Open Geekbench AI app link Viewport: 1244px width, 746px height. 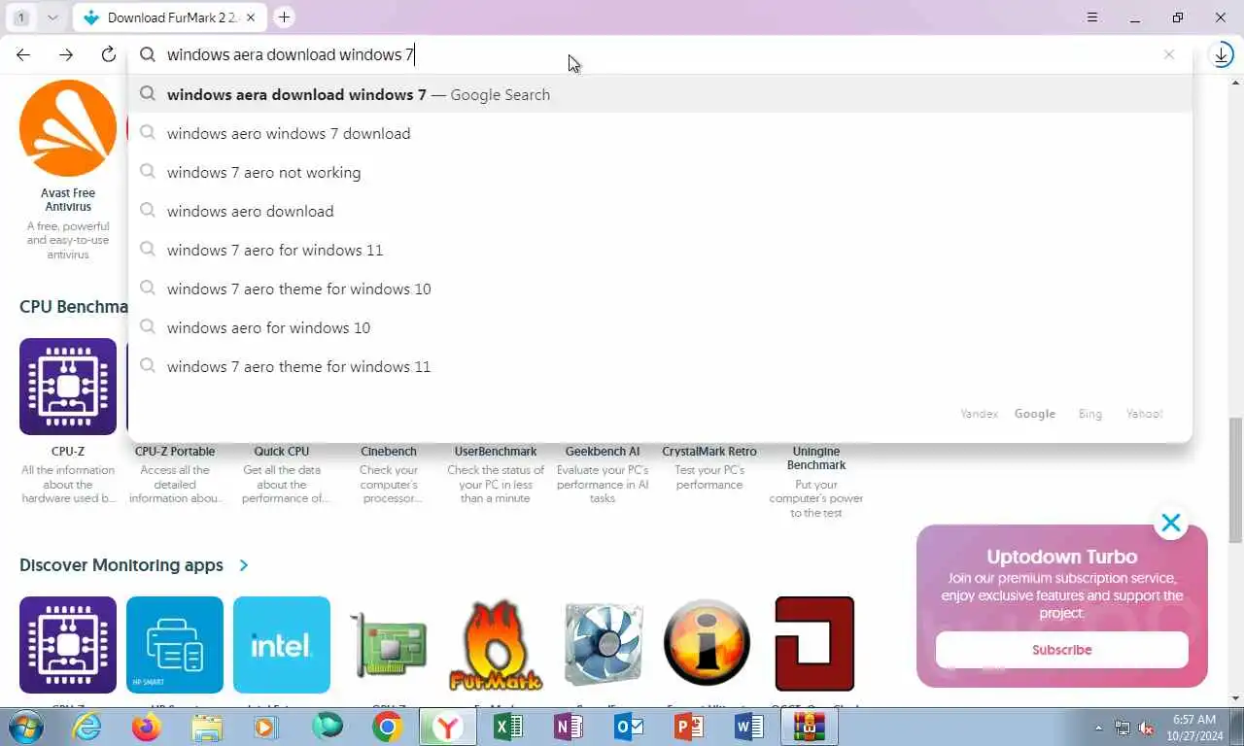(603, 452)
